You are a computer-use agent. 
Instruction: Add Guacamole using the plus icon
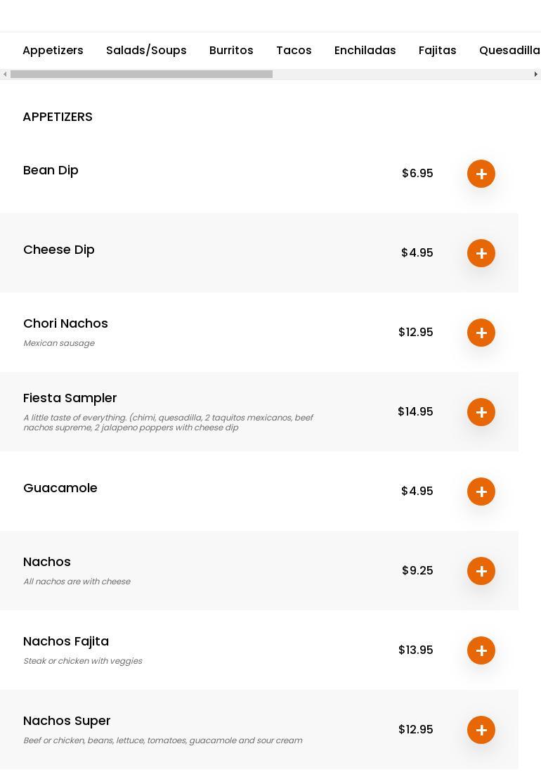coord(481,492)
